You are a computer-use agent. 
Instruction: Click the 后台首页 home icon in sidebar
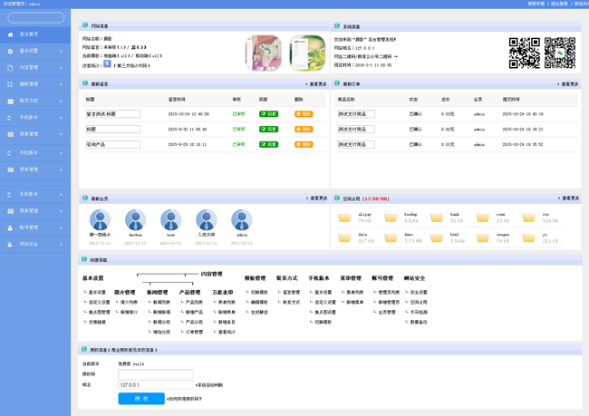pyautogui.click(x=10, y=34)
